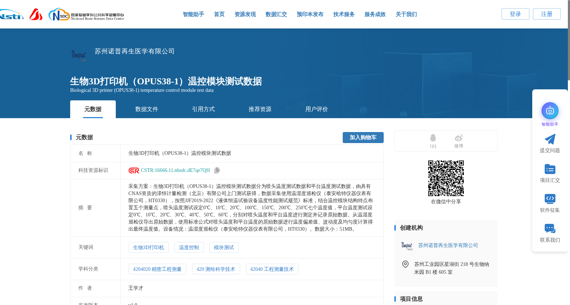Viewport: 570px width, 305px height.
Task: Click the red flame logo in header
Action: 36,15
